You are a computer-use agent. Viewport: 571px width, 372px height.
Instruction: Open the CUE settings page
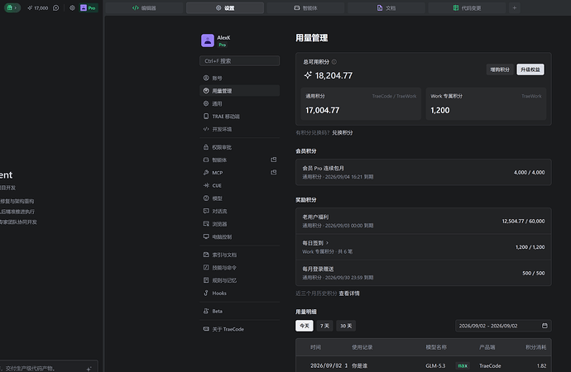(x=239, y=185)
